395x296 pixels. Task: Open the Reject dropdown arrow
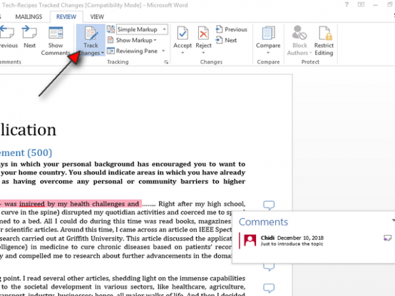tap(203, 53)
